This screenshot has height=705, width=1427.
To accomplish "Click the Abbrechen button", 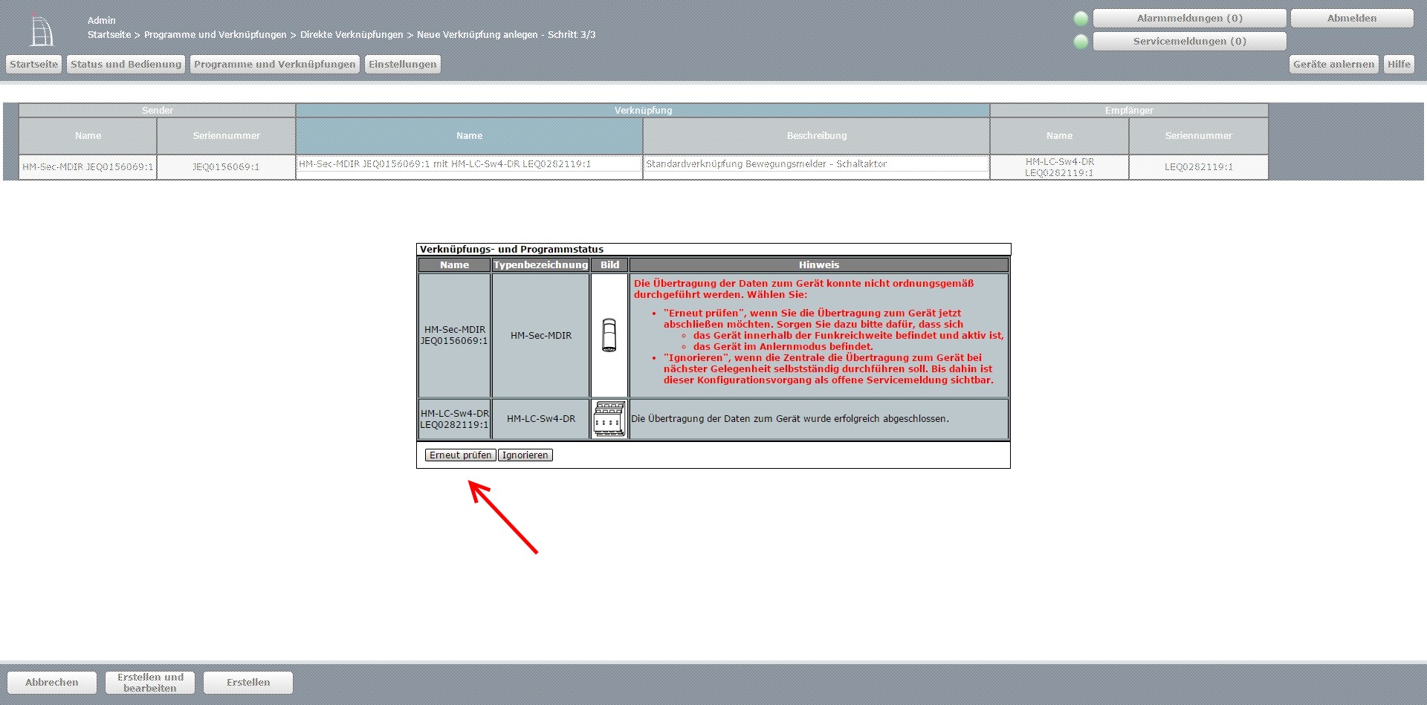I will click(52, 682).
